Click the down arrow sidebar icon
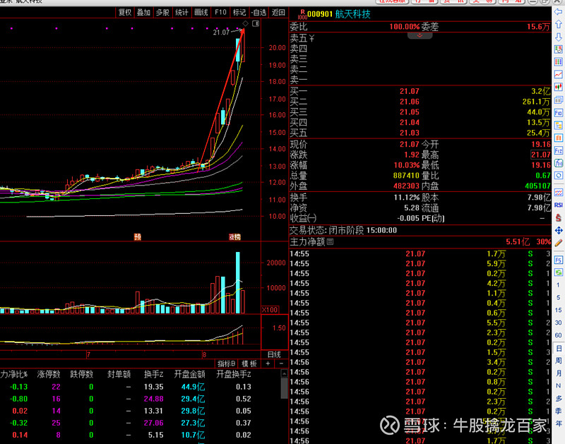565x444 pixels. pyautogui.click(x=558, y=37)
